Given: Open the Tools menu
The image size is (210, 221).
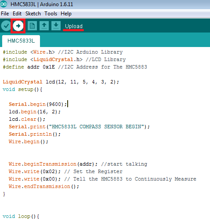Looking at the screenshot, I should [x=51, y=14].
